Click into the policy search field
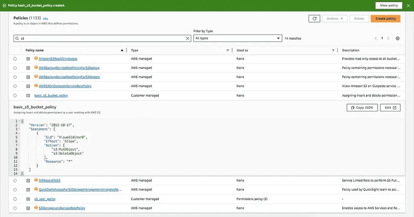Viewport: 414px width, 217px height. (102, 39)
